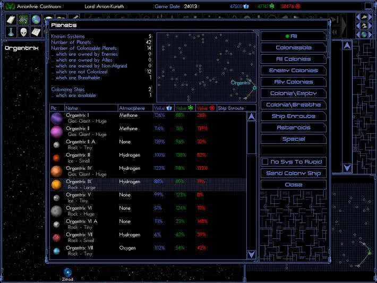Click the planet list scroll up arrow
Viewport: 377px width, 283px height.
point(252,117)
